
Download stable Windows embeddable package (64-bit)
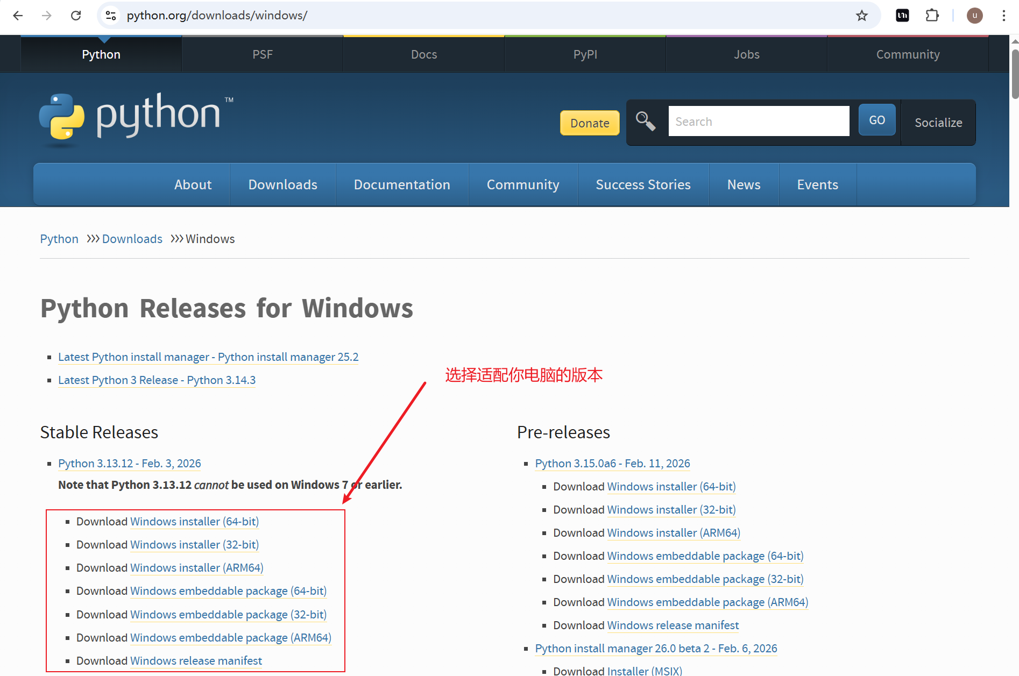[228, 591]
